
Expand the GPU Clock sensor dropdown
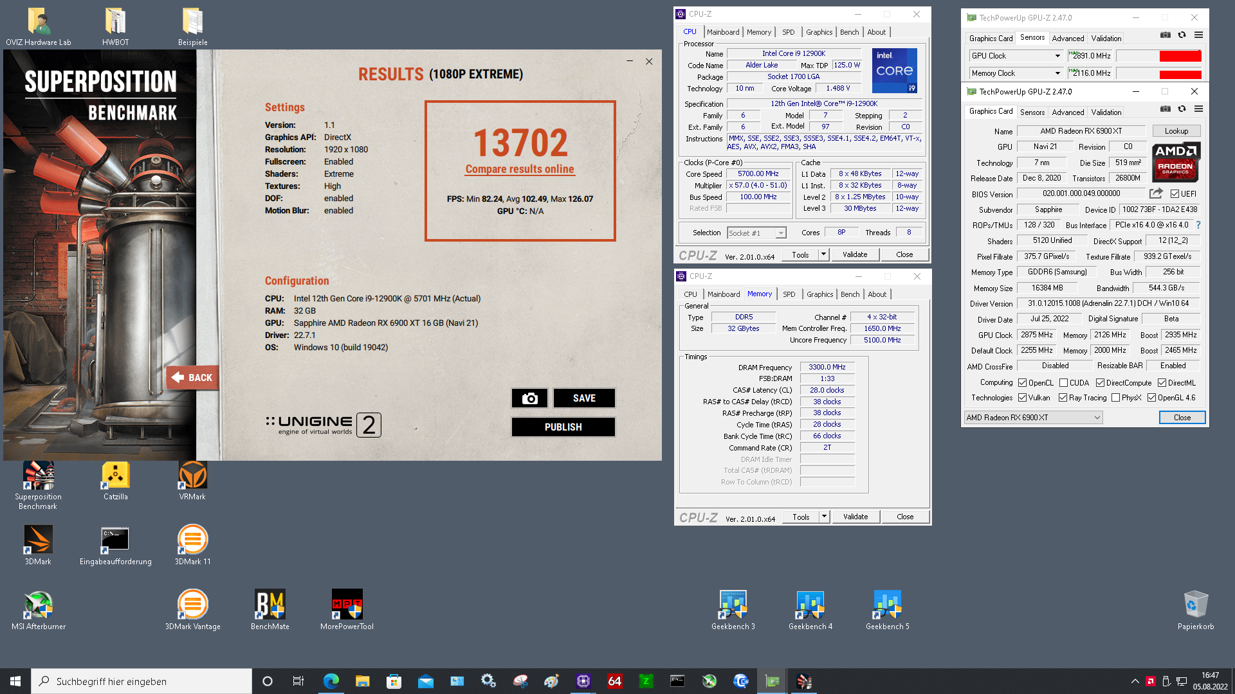(x=1057, y=56)
